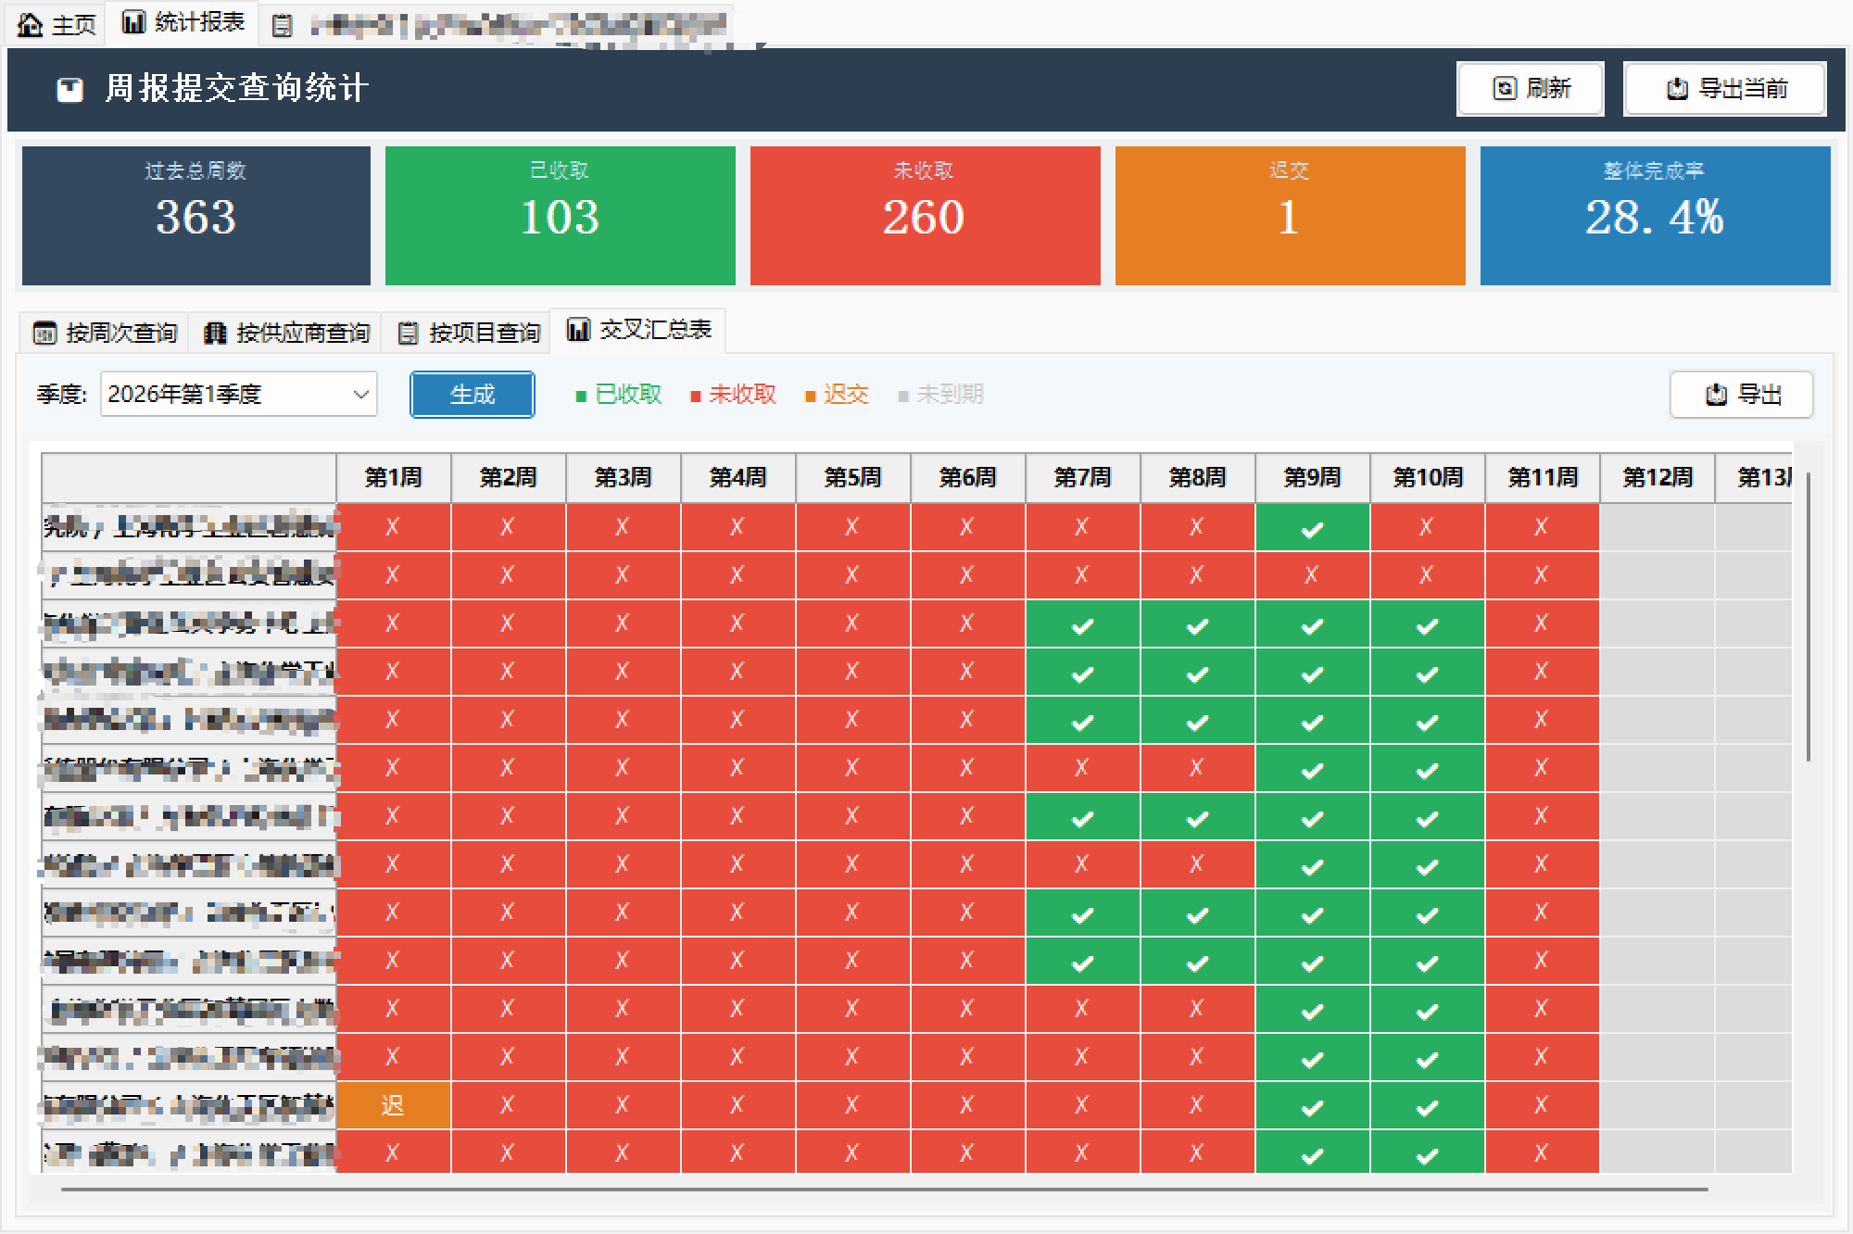
Task: Click the dropdown arrow beside 2026年第1季度
Action: [x=360, y=395]
